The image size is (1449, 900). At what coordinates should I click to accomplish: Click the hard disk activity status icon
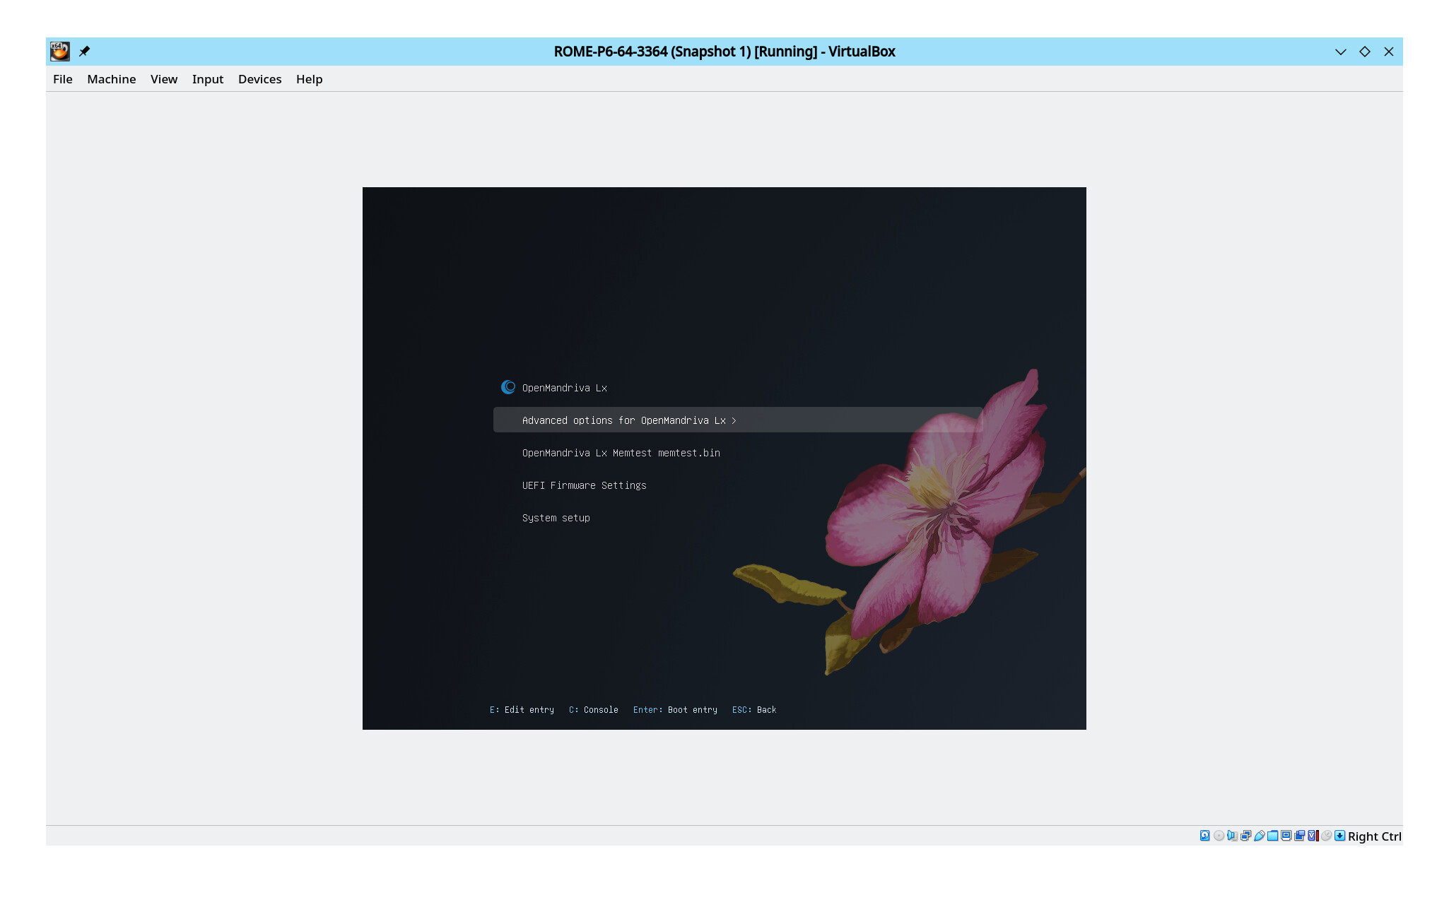click(x=1204, y=836)
